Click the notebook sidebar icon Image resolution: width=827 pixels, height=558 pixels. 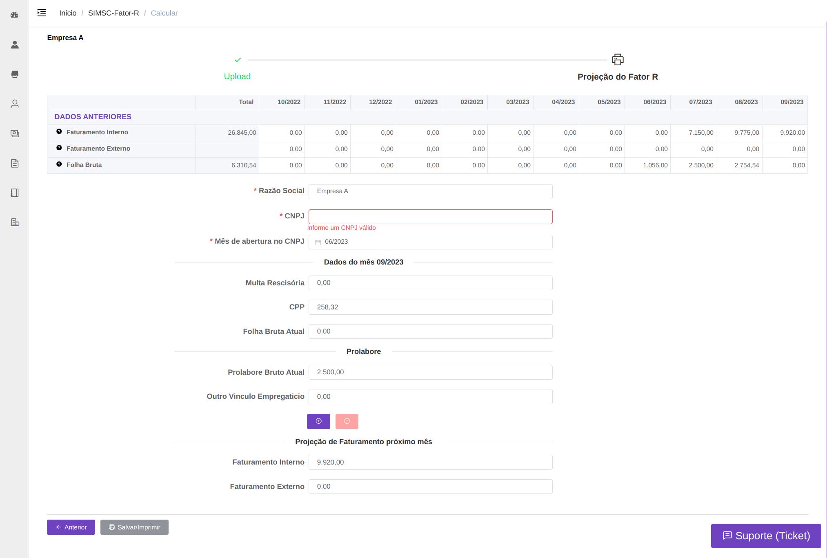pos(15,193)
